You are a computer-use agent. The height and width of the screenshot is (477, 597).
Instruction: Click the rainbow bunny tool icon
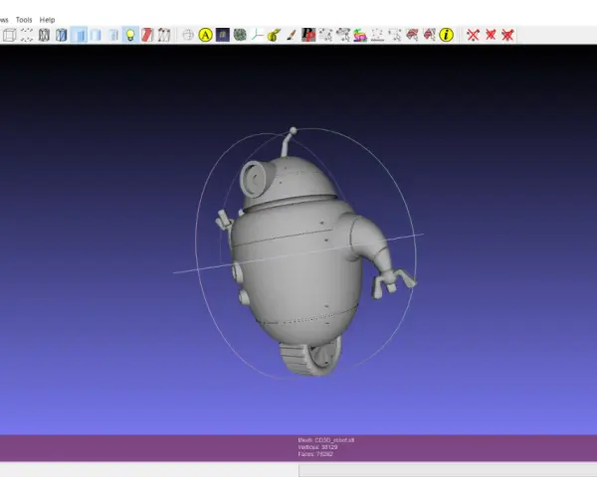[360, 35]
